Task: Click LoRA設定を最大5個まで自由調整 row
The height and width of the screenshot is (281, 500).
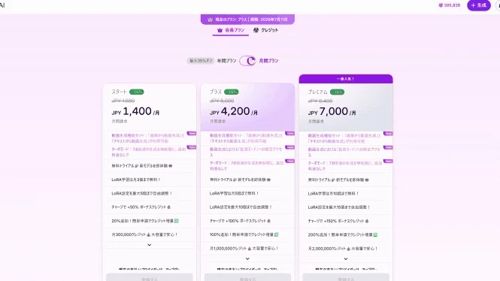Action: pos(149,193)
